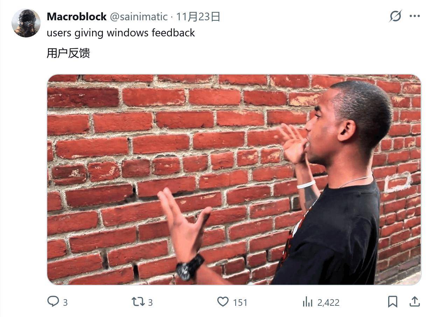Open the Grok explain-this-post icon
433x317 pixels.
pyautogui.click(x=395, y=16)
